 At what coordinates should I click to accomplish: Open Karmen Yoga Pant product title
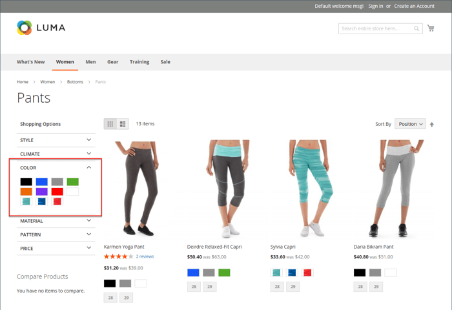tap(124, 247)
